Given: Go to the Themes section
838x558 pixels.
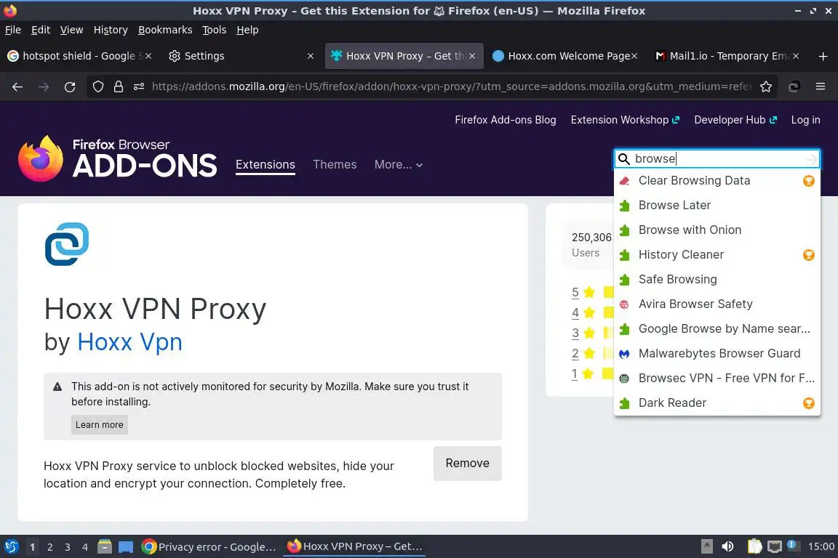Looking at the screenshot, I should (x=335, y=164).
